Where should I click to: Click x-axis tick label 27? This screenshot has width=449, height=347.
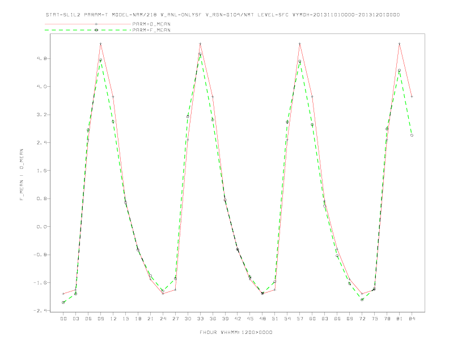[175, 319]
